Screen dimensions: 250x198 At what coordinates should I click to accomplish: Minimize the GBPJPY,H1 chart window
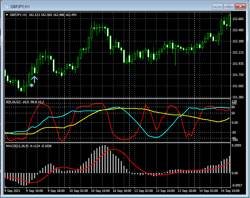pos(218,6)
